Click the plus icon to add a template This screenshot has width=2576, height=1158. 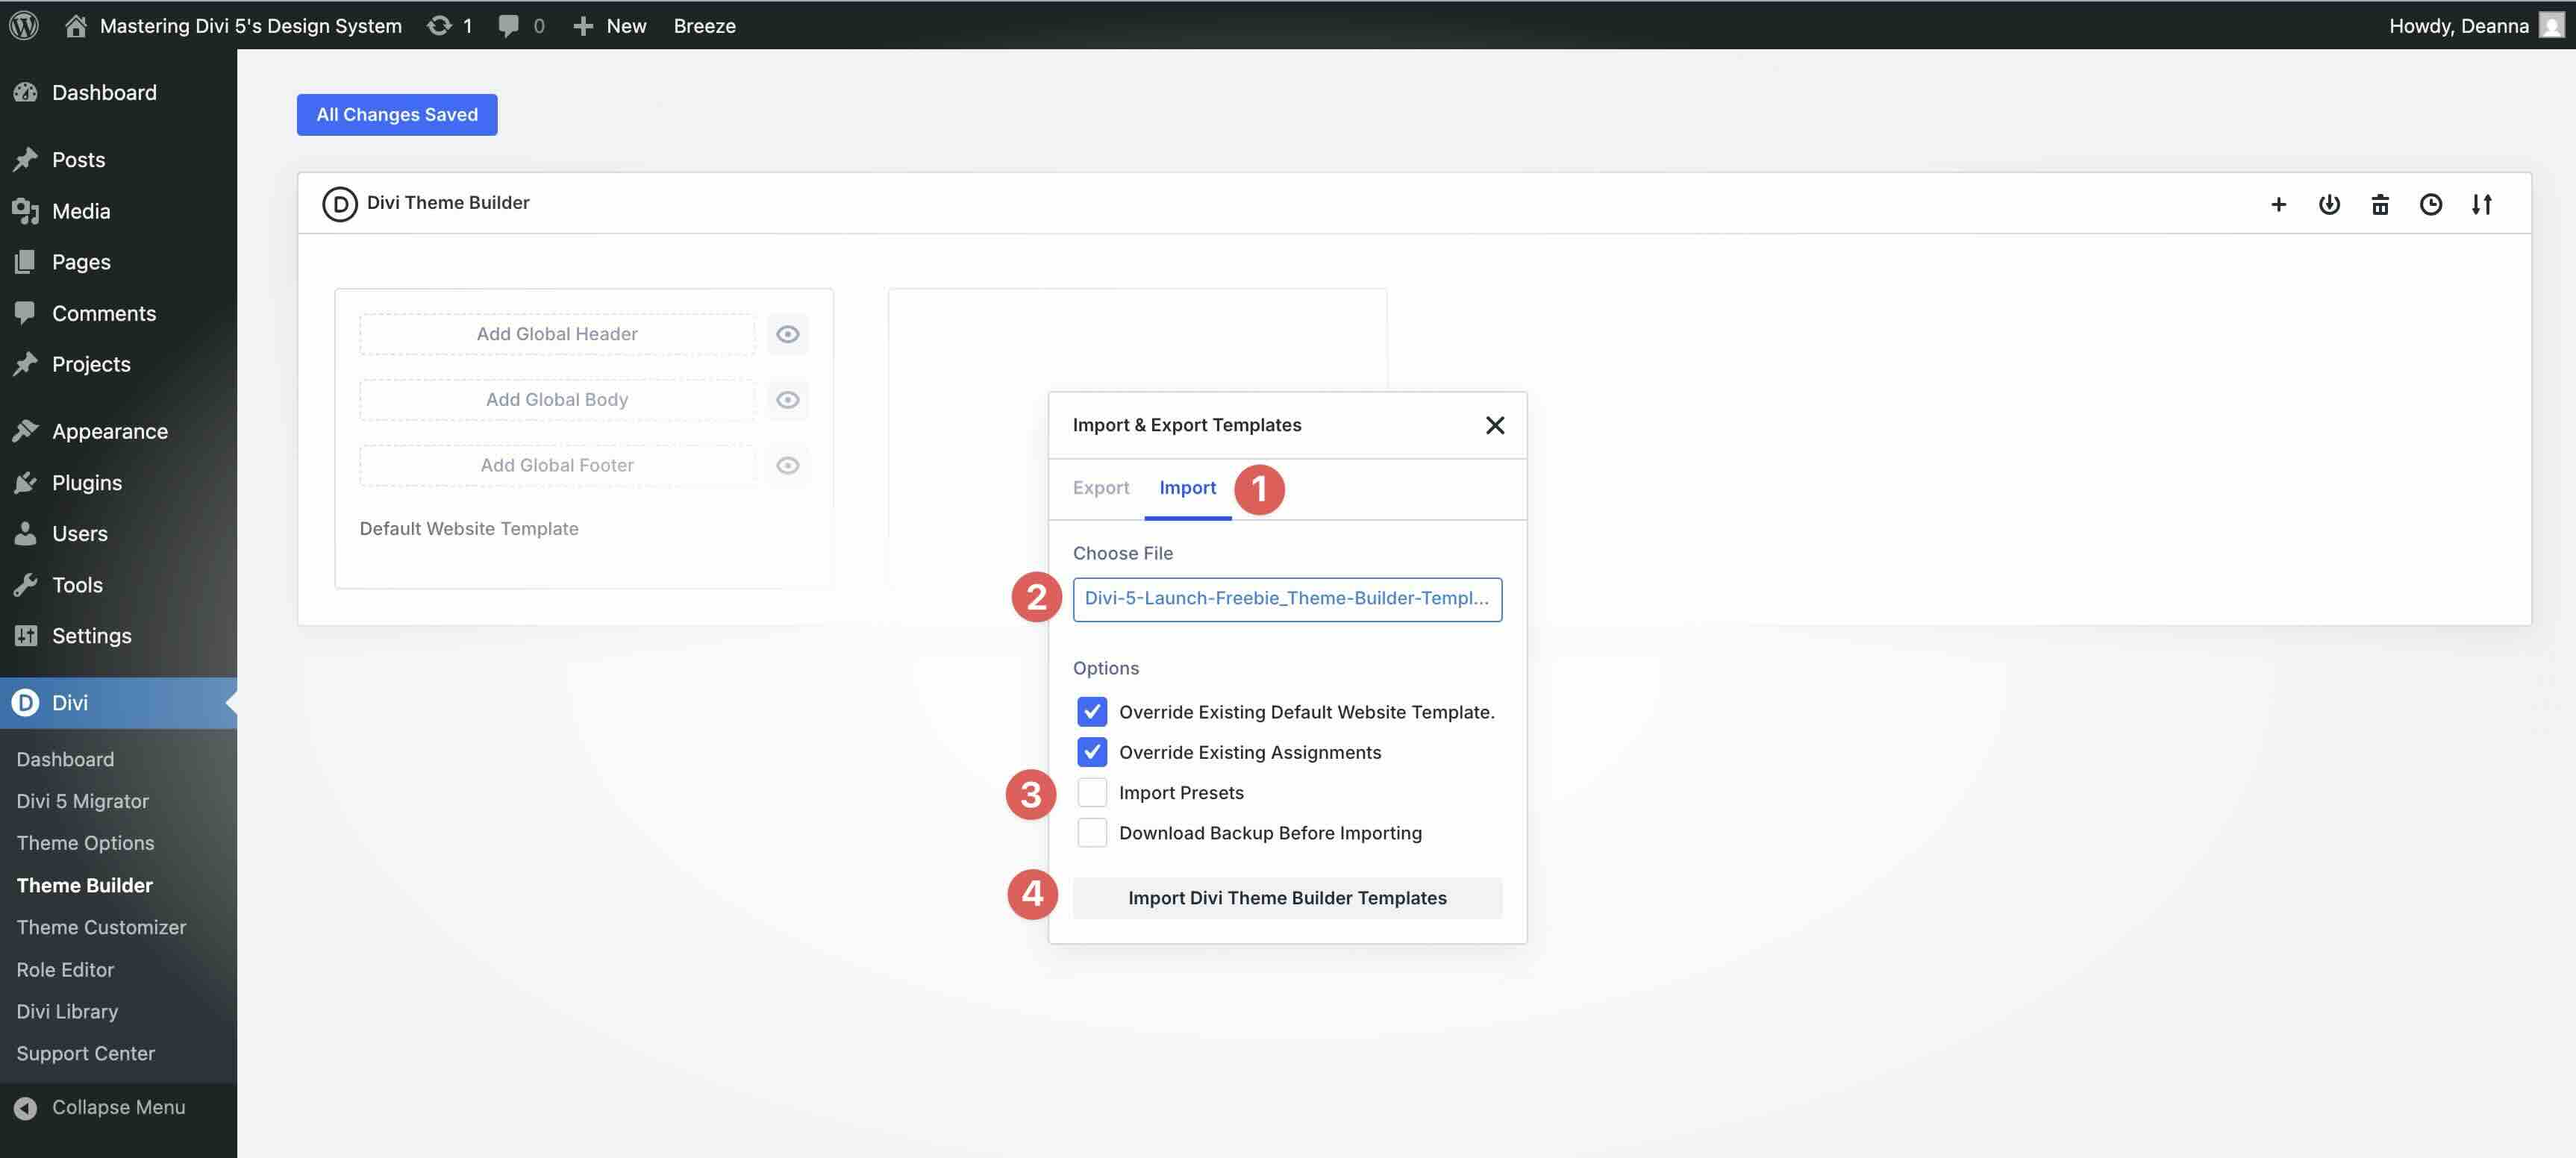click(x=2278, y=204)
